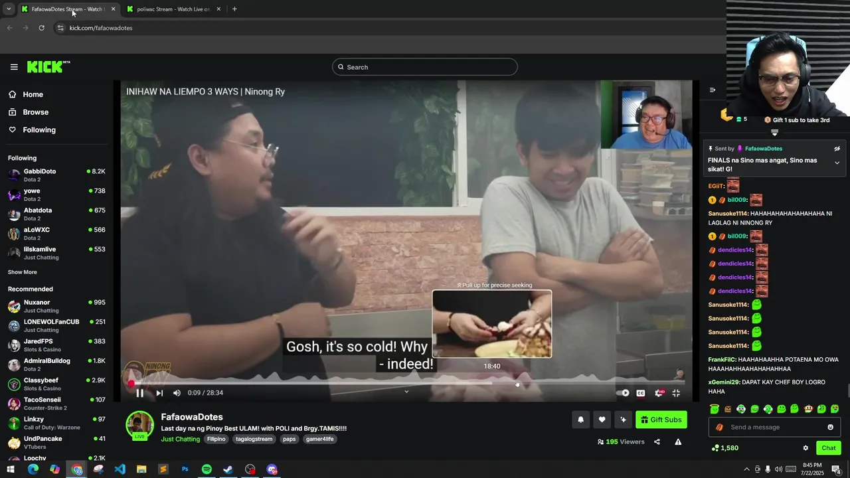Image resolution: width=850 pixels, height=478 pixels.
Task: Open yowe channel
Action: point(56,195)
